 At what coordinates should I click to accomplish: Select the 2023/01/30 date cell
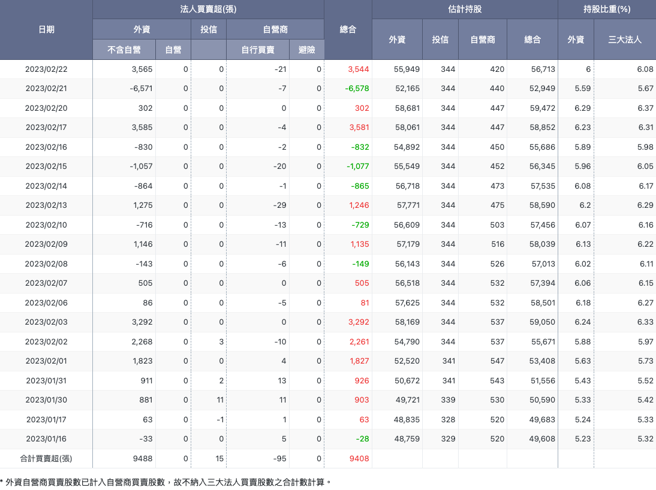click(46, 400)
